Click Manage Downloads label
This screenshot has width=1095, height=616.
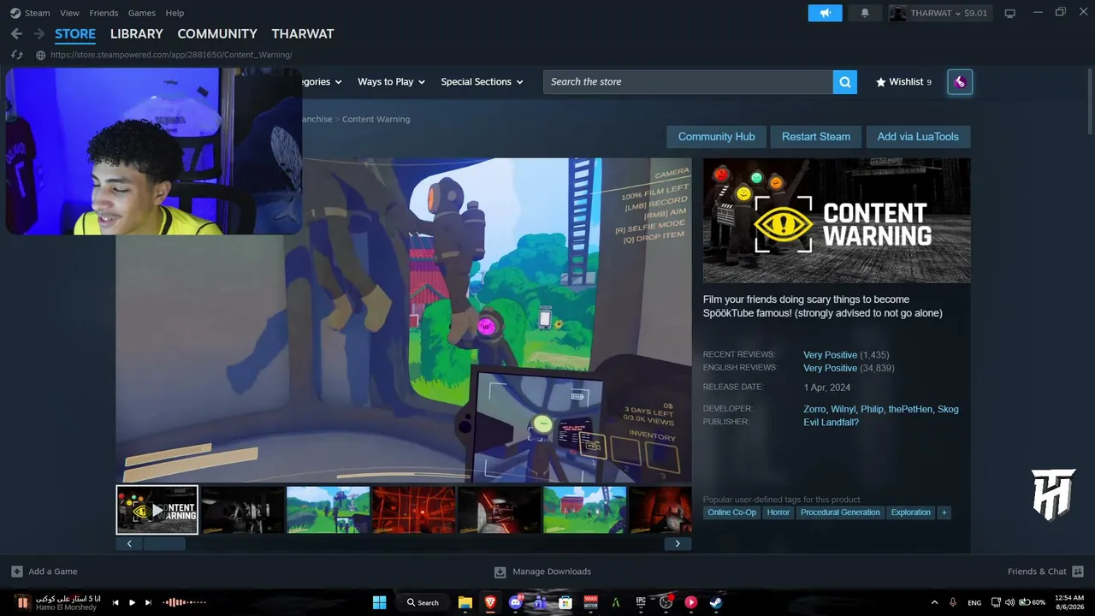click(x=552, y=572)
